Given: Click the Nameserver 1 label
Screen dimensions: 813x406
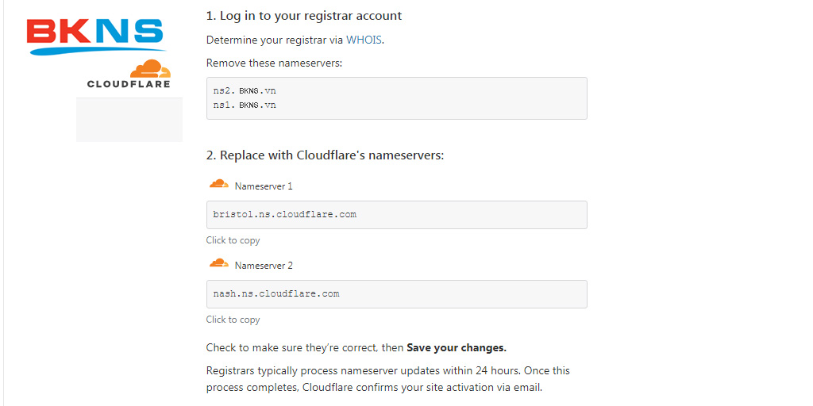Looking at the screenshot, I should [x=264, y=186].
